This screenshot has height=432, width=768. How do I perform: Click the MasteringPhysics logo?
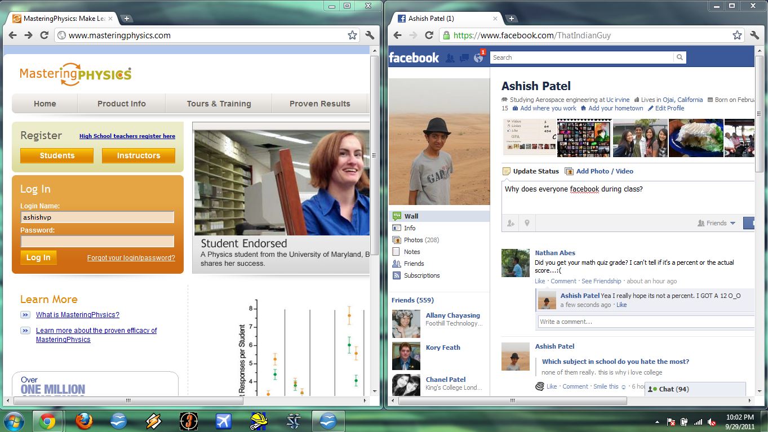click(x=76, y=74)
